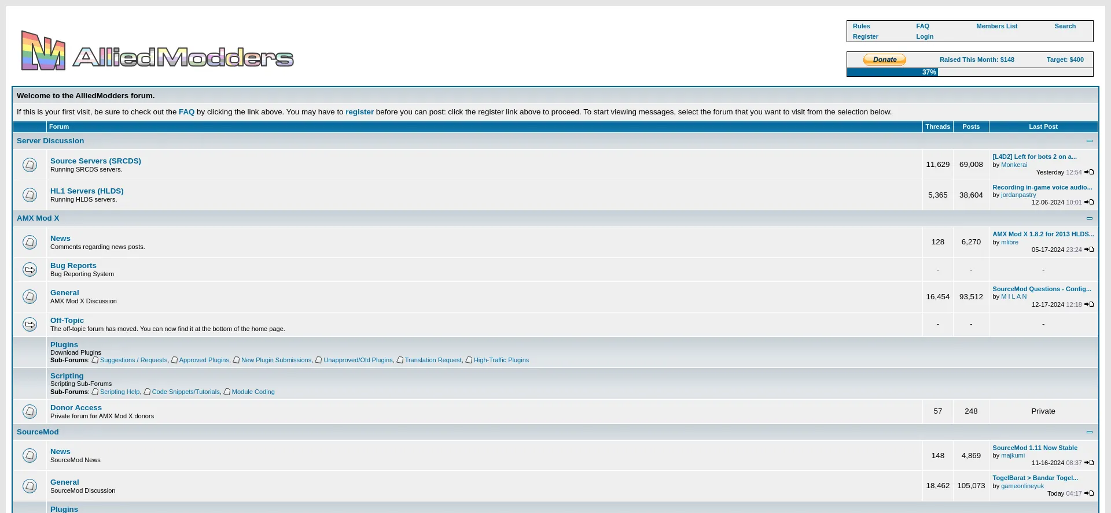
Task: Click the Donor Access forum status icon
Action: point(30,411)
